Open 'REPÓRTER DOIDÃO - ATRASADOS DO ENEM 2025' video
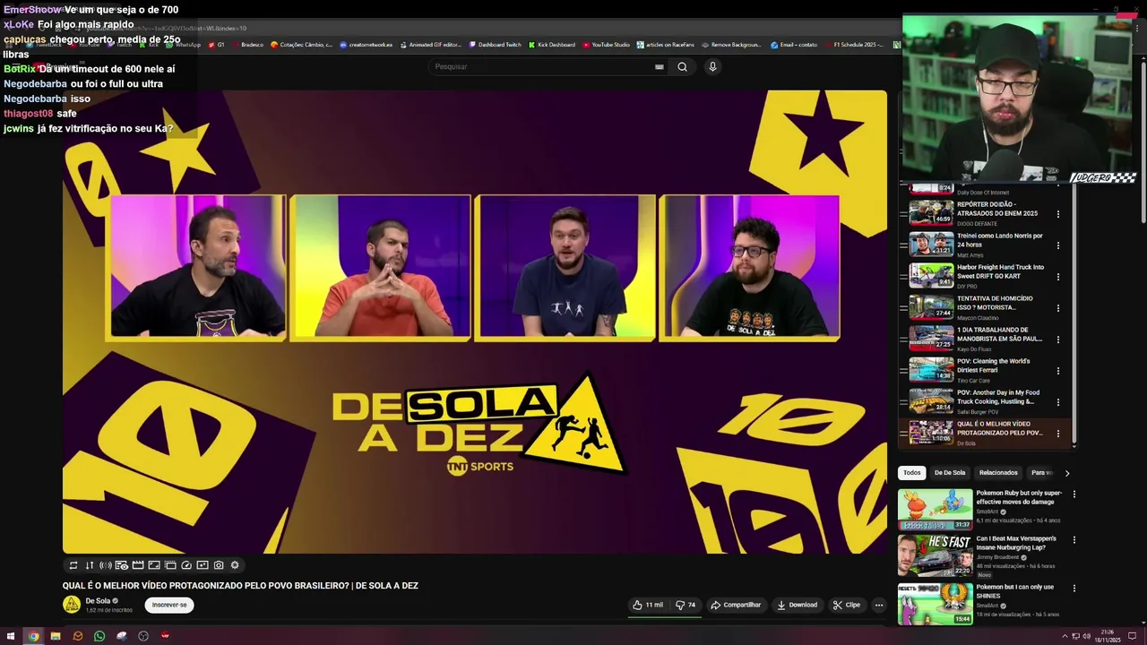The height and width of the screenshot is (645, 1147). pyautogui.click(x=982, y=213)
